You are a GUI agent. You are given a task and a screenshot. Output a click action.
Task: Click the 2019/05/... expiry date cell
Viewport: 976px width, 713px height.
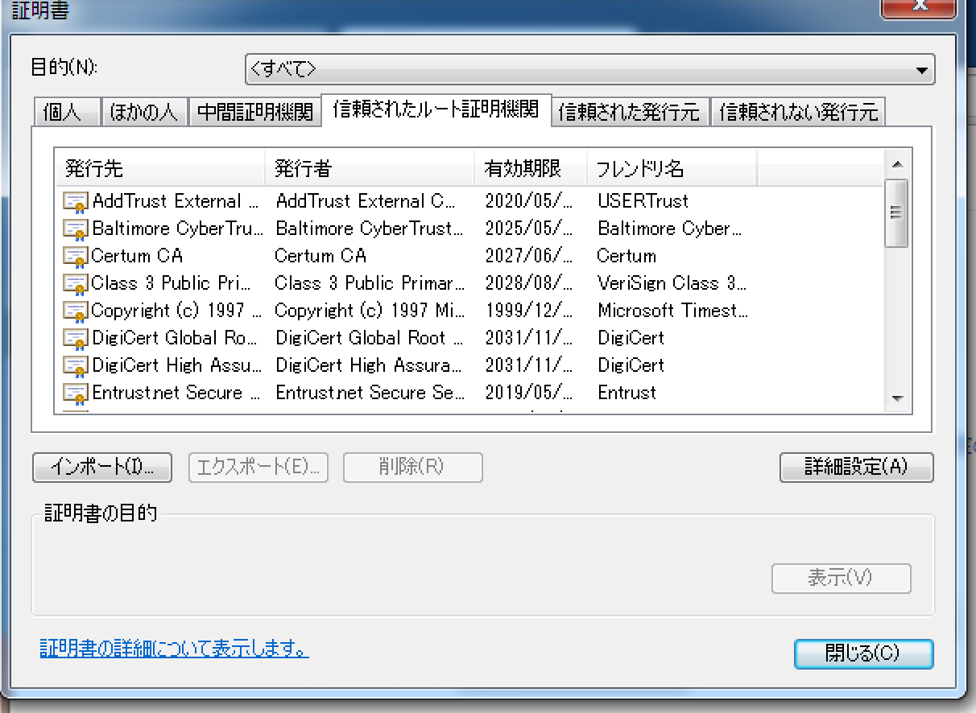tap(529, 393)
